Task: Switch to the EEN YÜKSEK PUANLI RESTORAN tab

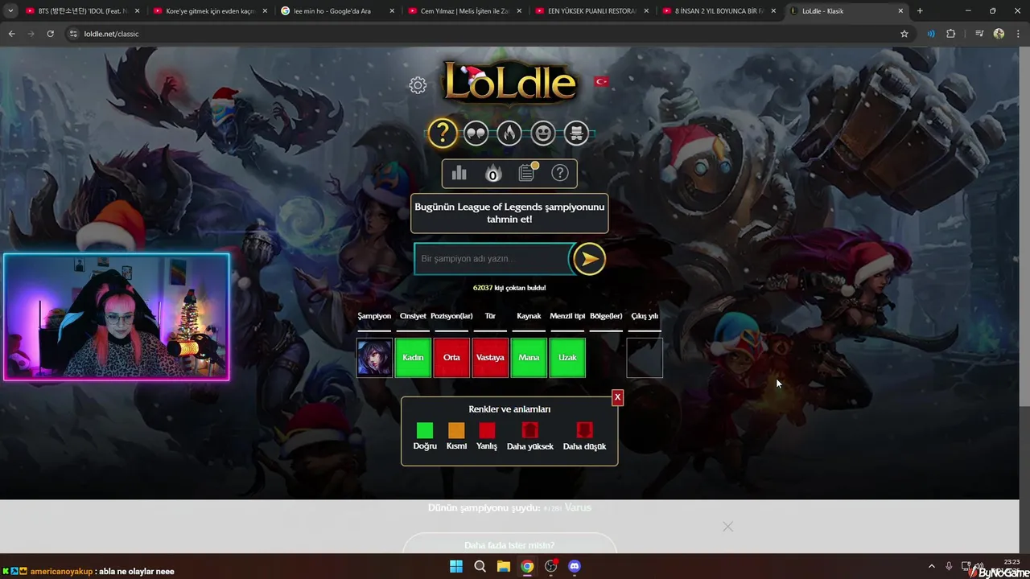Action: (x=591, y=11)
